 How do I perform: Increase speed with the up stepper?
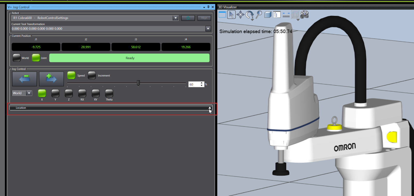point(202,83)
